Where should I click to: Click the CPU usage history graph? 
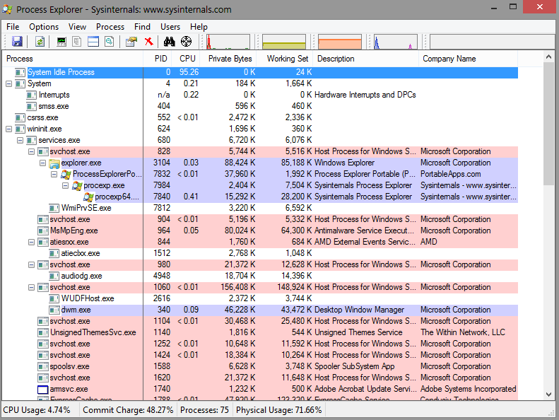(228, 42)
